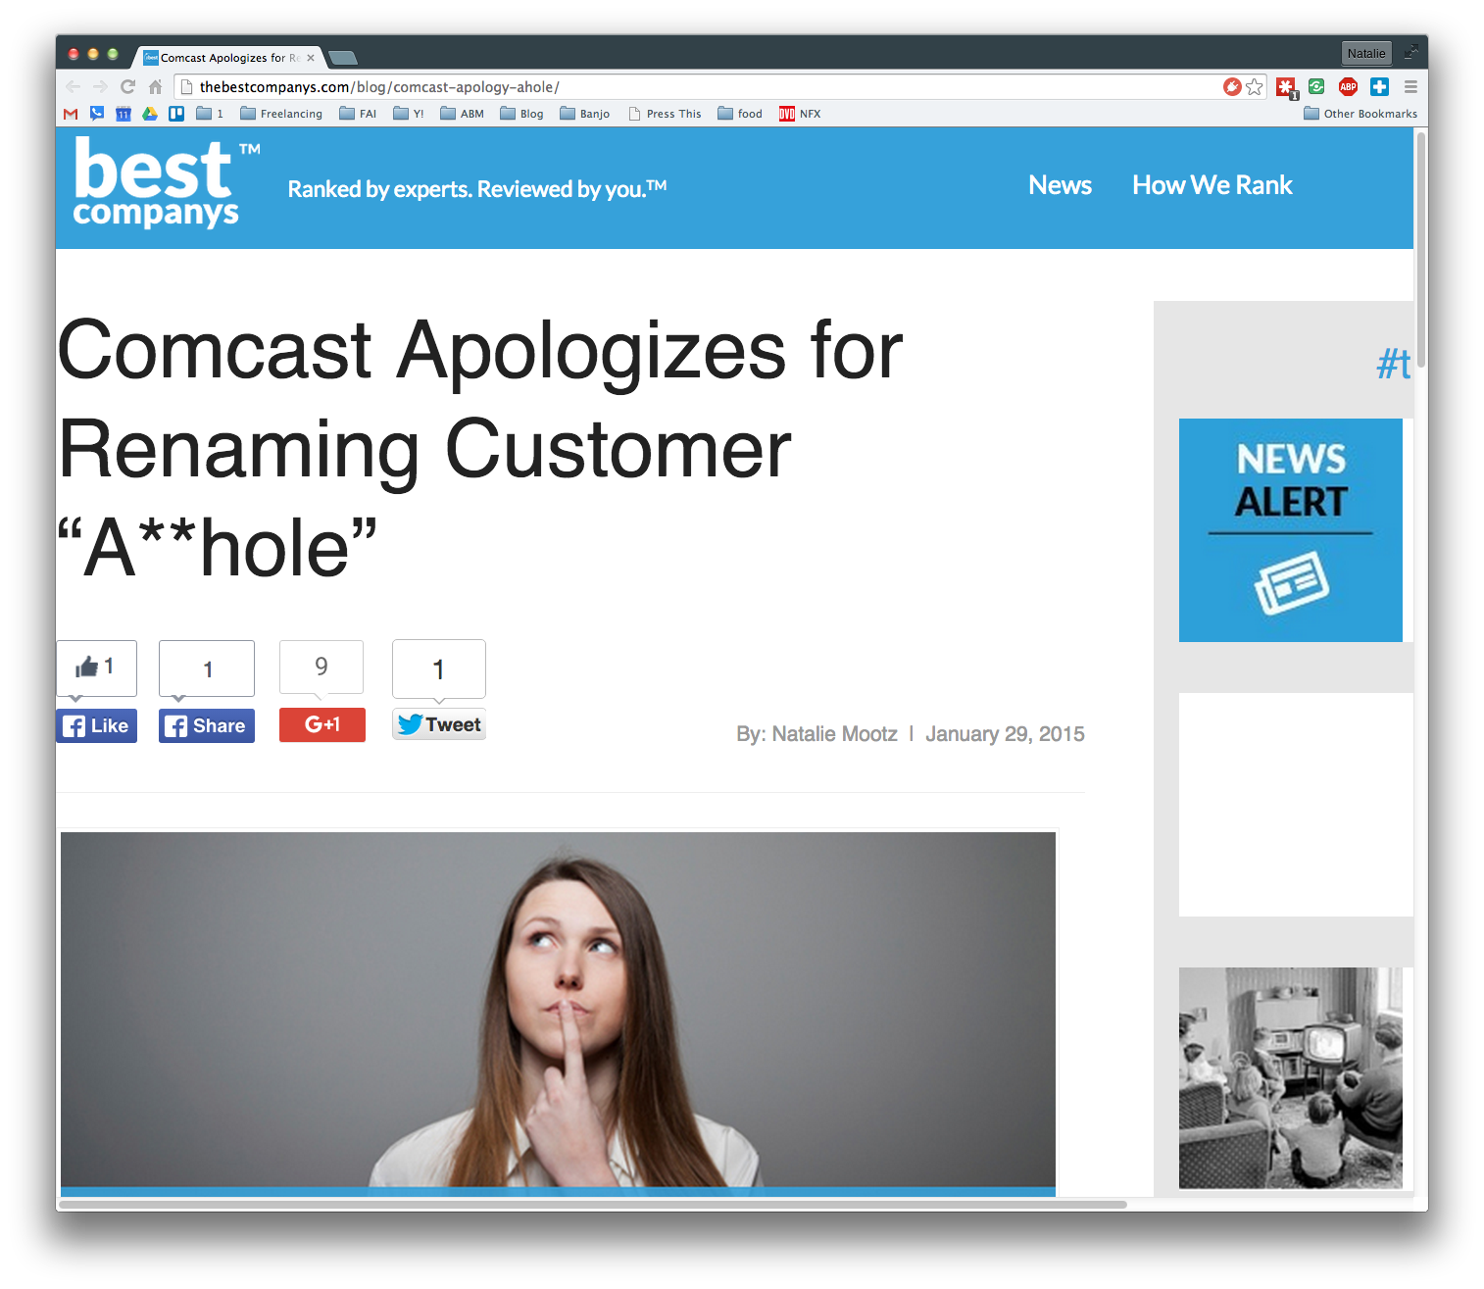Open the Blog bookmarks folder
The height and width of the screenshot is (1289, 1484).
521,114
